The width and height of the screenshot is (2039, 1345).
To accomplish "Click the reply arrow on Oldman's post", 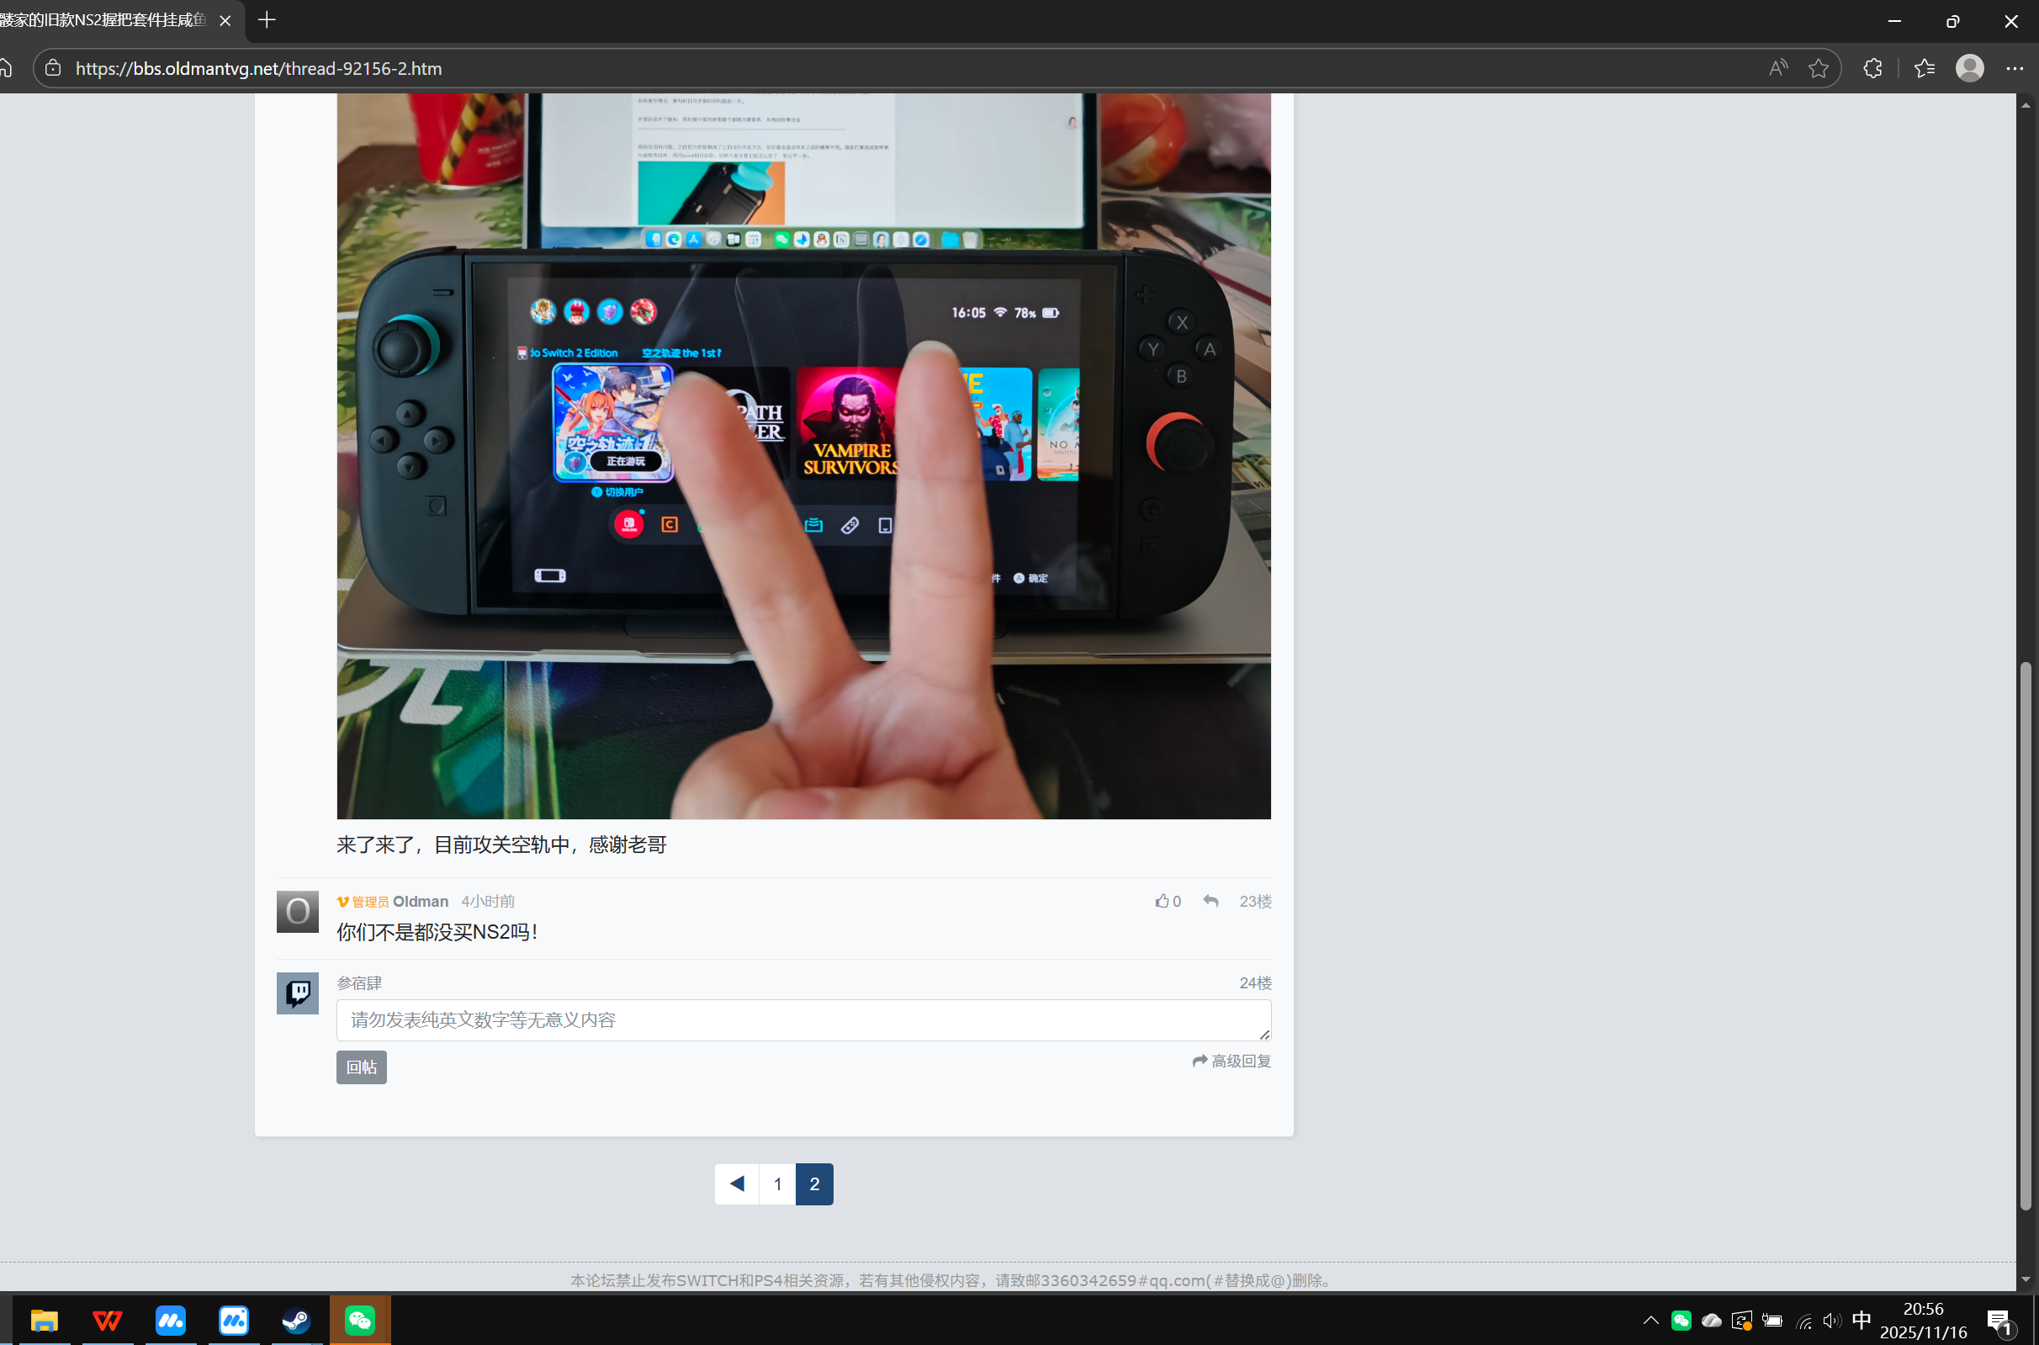I will [x=1210, y=901].
